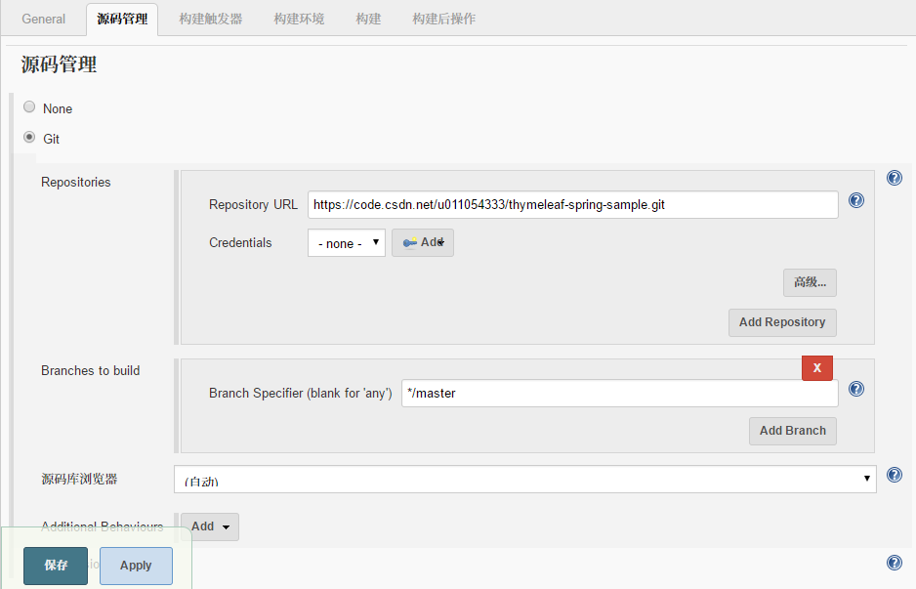Go to the 构建后操作 tab
Viewport: 916px width, 589px height.
point(443,19)
